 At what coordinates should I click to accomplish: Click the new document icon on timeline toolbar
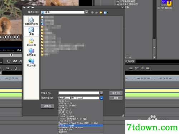[x=16, y=68]
